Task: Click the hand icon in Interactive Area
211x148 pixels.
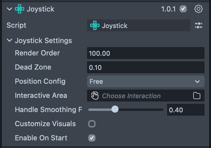Action: point(95,96)
